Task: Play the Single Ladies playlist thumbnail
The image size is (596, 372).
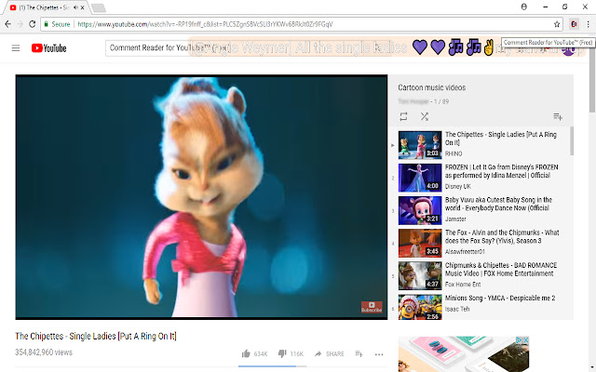Action: 420,145
